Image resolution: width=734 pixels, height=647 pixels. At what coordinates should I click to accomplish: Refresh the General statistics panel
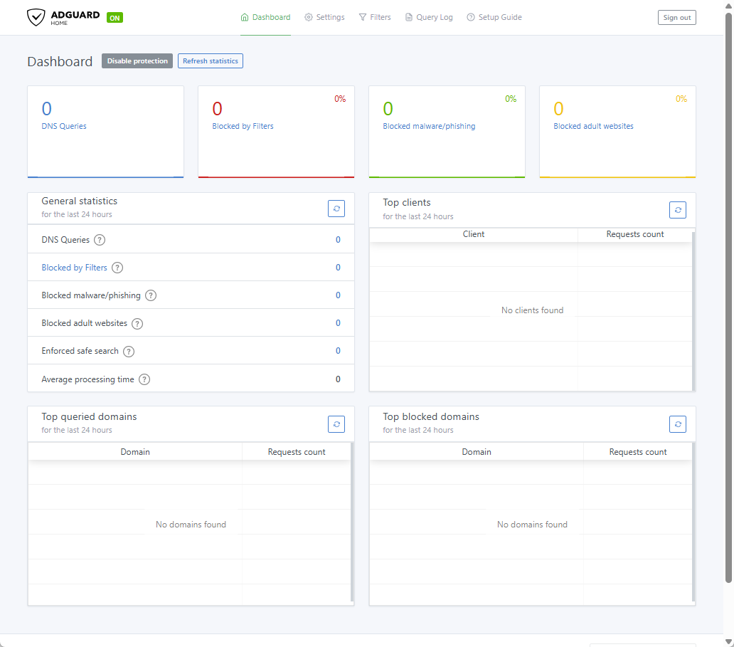(336, 209)
